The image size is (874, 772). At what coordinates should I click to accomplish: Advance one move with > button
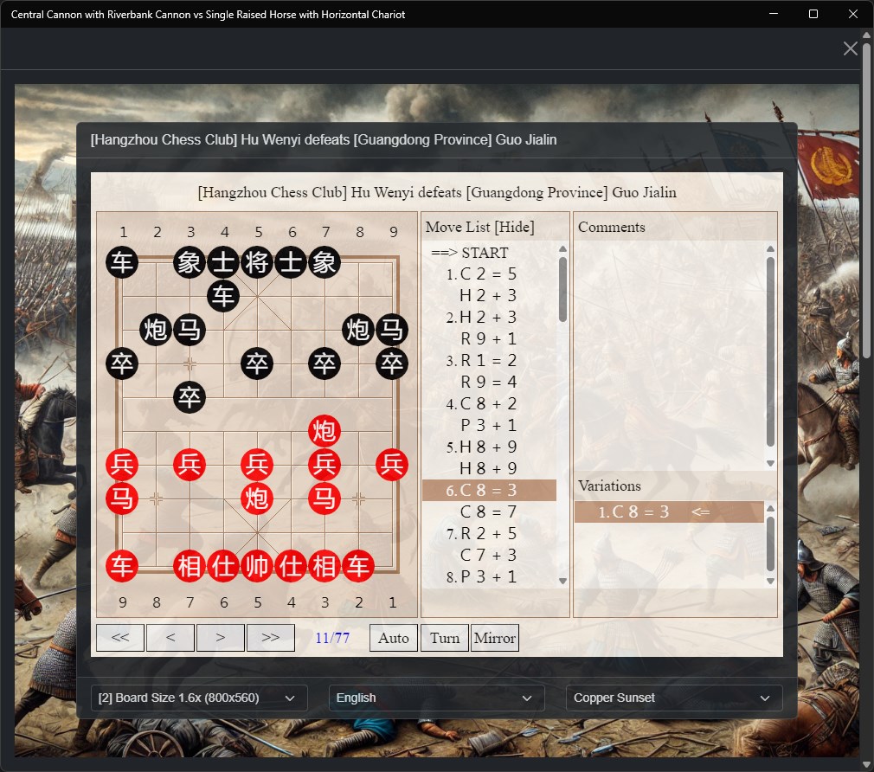coord(220,638)
